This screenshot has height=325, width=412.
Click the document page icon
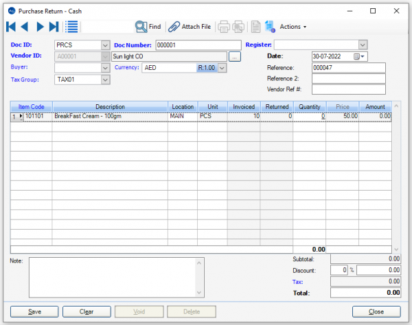(x=255, y=27)
